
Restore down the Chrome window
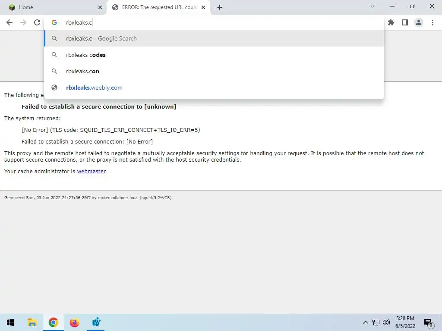[412, 6]
